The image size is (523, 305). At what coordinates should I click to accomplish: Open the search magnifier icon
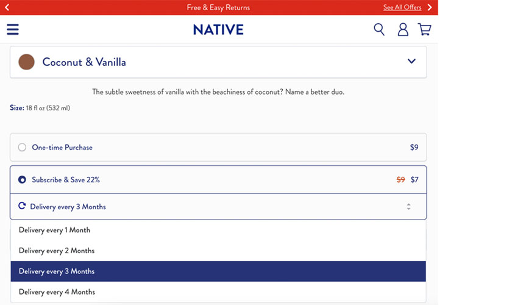coord(379,29)
